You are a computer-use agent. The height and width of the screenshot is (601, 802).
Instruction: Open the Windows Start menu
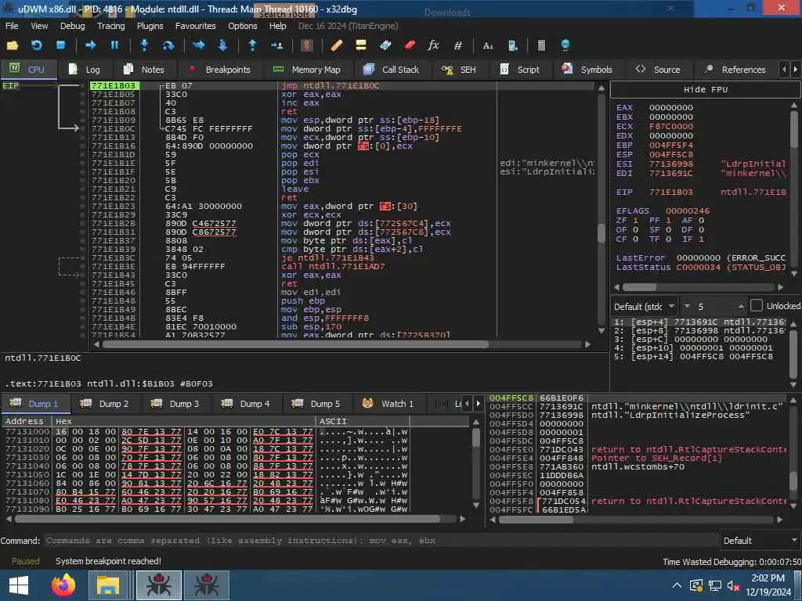click(x=19, y=585)
